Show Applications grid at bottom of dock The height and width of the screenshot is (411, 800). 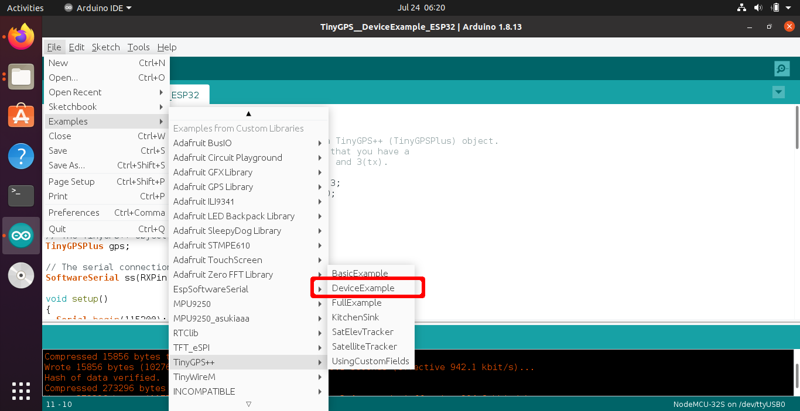pyautogui.click(x=20, y=391)
